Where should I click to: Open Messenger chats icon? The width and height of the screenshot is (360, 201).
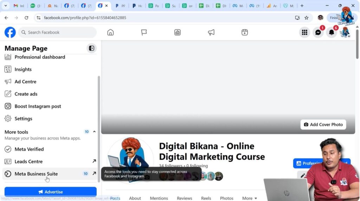318,33
